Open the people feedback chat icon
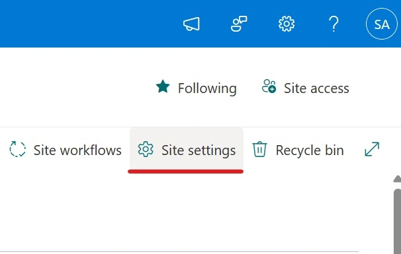The image size is (401, 254). [239, 24]
